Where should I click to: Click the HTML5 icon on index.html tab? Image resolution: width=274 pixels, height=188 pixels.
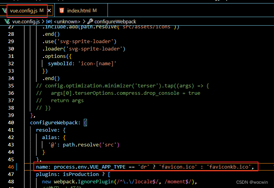tap(62, 10)
